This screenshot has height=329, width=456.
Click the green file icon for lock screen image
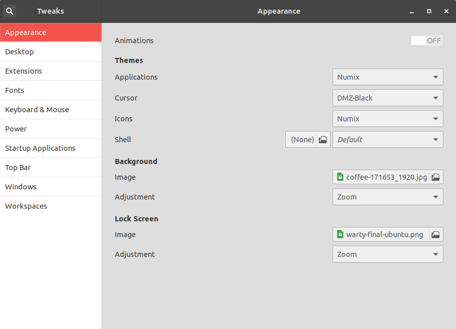click(x=340, y=235)
